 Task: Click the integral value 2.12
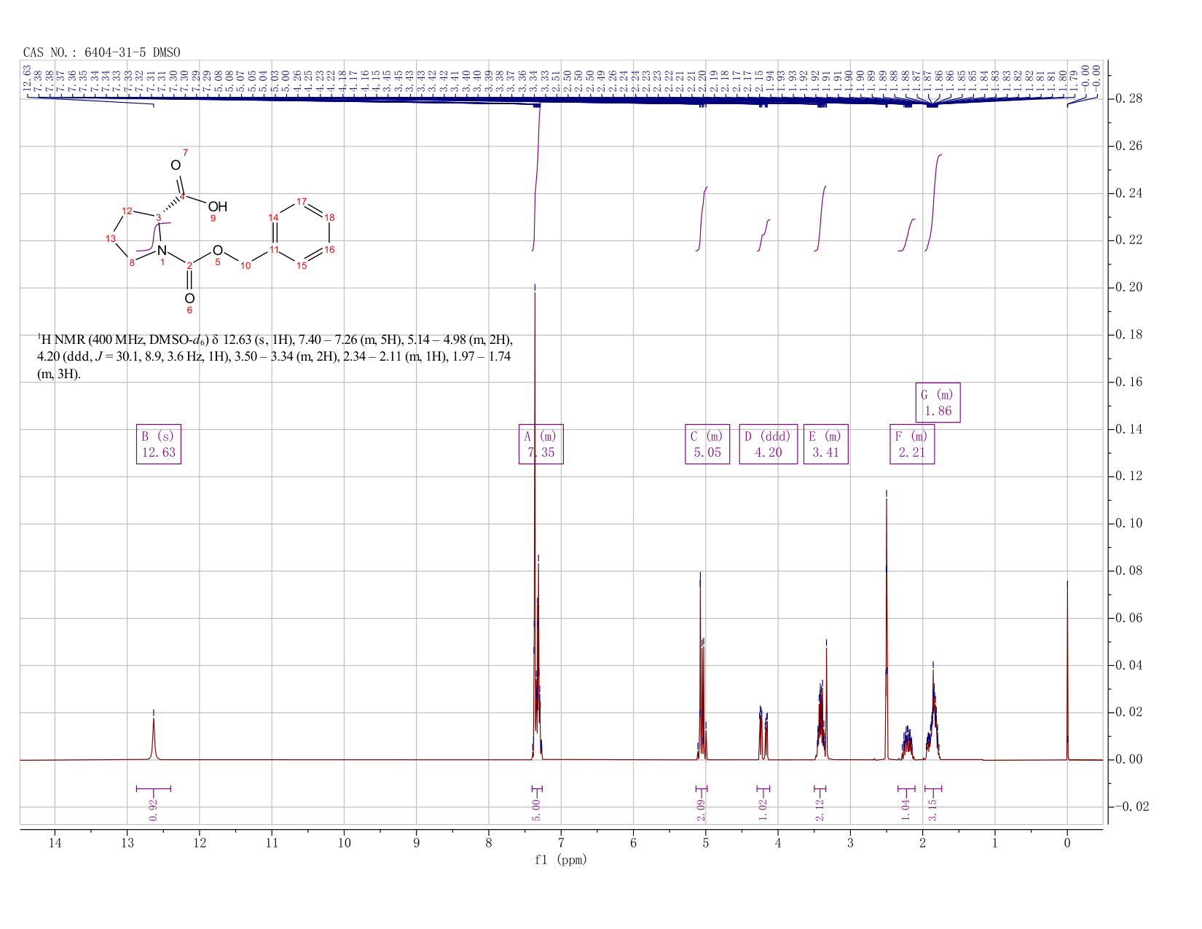820,810
